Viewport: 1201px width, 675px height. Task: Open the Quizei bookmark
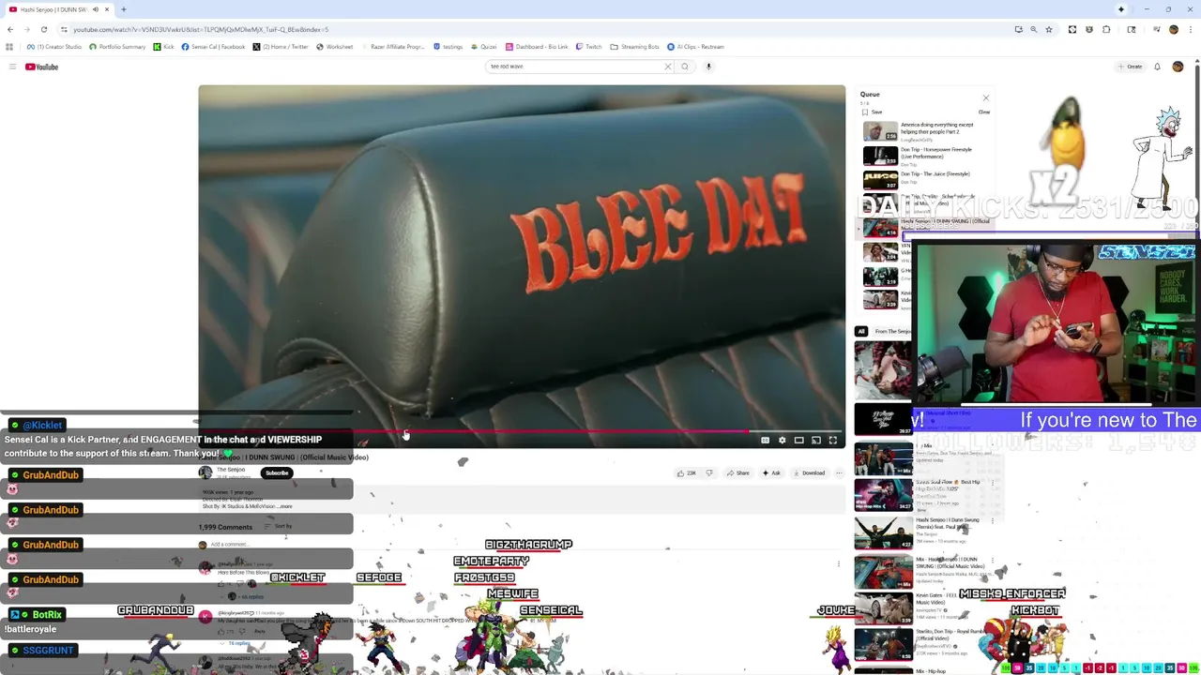point(484,47)
